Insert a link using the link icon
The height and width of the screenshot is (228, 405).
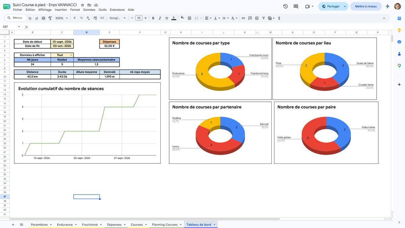click(x=243, y=18)
